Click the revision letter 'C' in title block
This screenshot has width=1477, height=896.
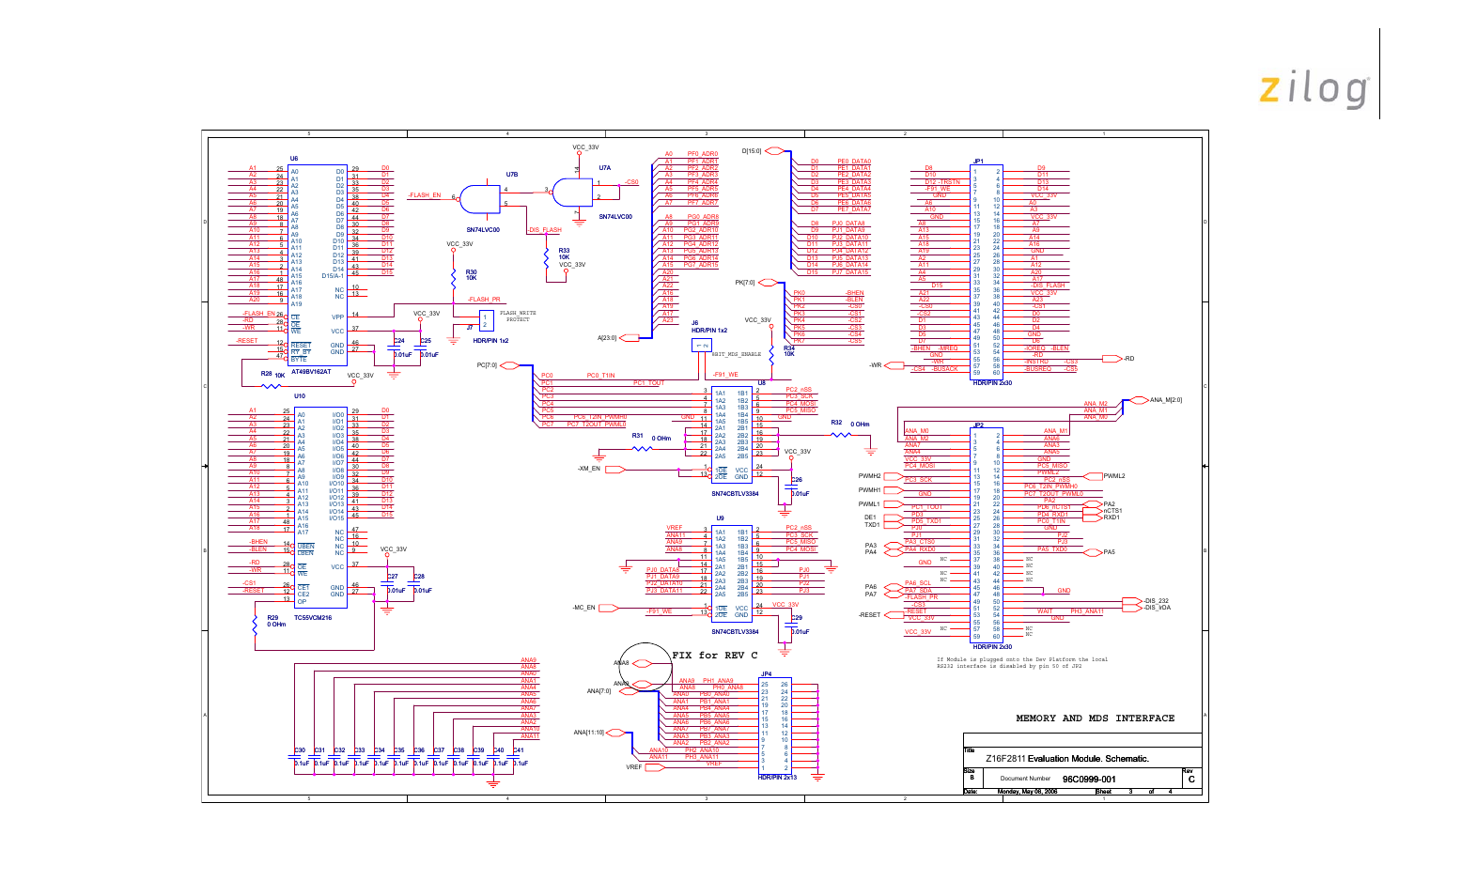pyautogui.click(x=1191, y=780)
